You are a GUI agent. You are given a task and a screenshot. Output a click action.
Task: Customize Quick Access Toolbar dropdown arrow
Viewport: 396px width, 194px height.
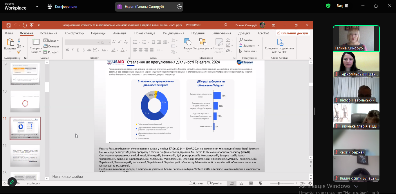tap(39, 25)
